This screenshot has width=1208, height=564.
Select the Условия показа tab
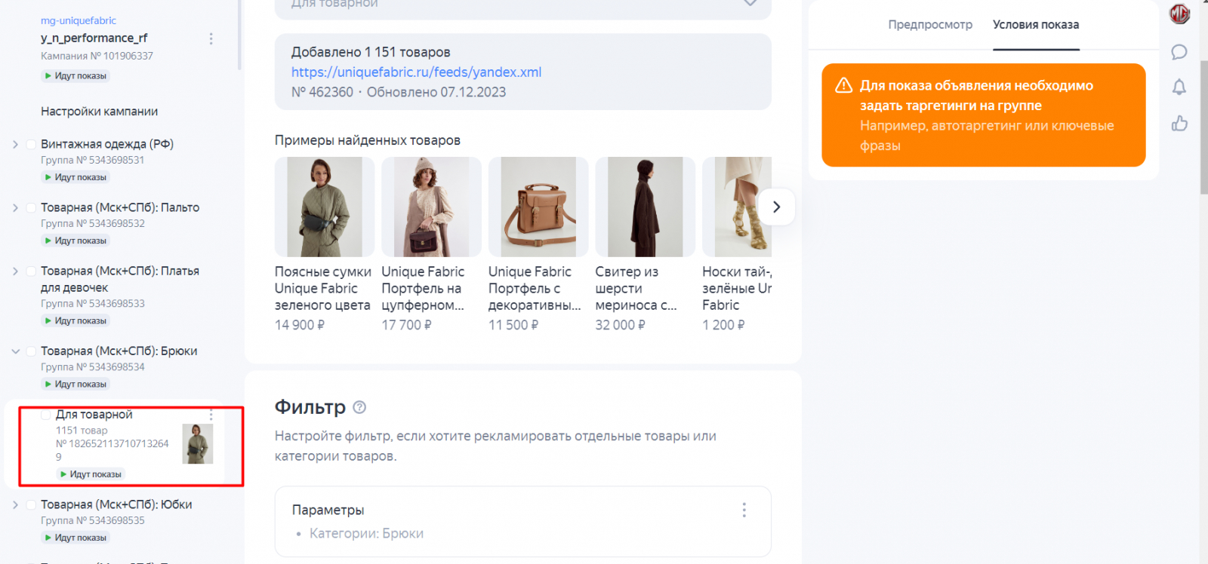click(1035, 25)
